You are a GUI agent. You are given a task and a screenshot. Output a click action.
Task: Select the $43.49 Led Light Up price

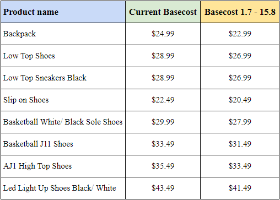(x=163, y=188)
